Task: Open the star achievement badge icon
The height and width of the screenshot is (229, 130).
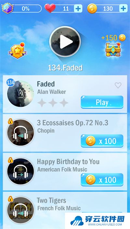Action: click(18, 50)
